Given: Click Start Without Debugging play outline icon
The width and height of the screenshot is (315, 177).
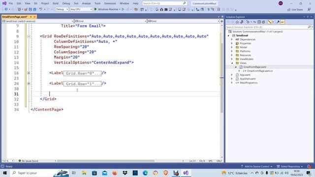Looking at the screenshot, I should point(123,9).
